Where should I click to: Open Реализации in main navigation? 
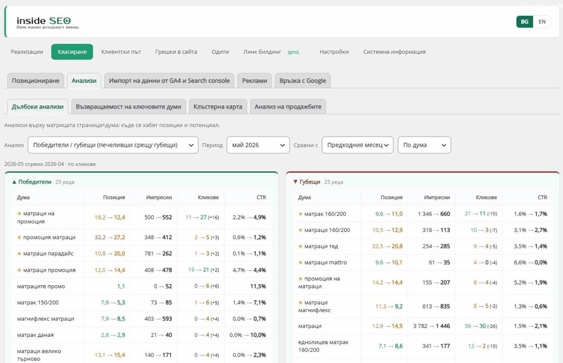click(27, 52)
